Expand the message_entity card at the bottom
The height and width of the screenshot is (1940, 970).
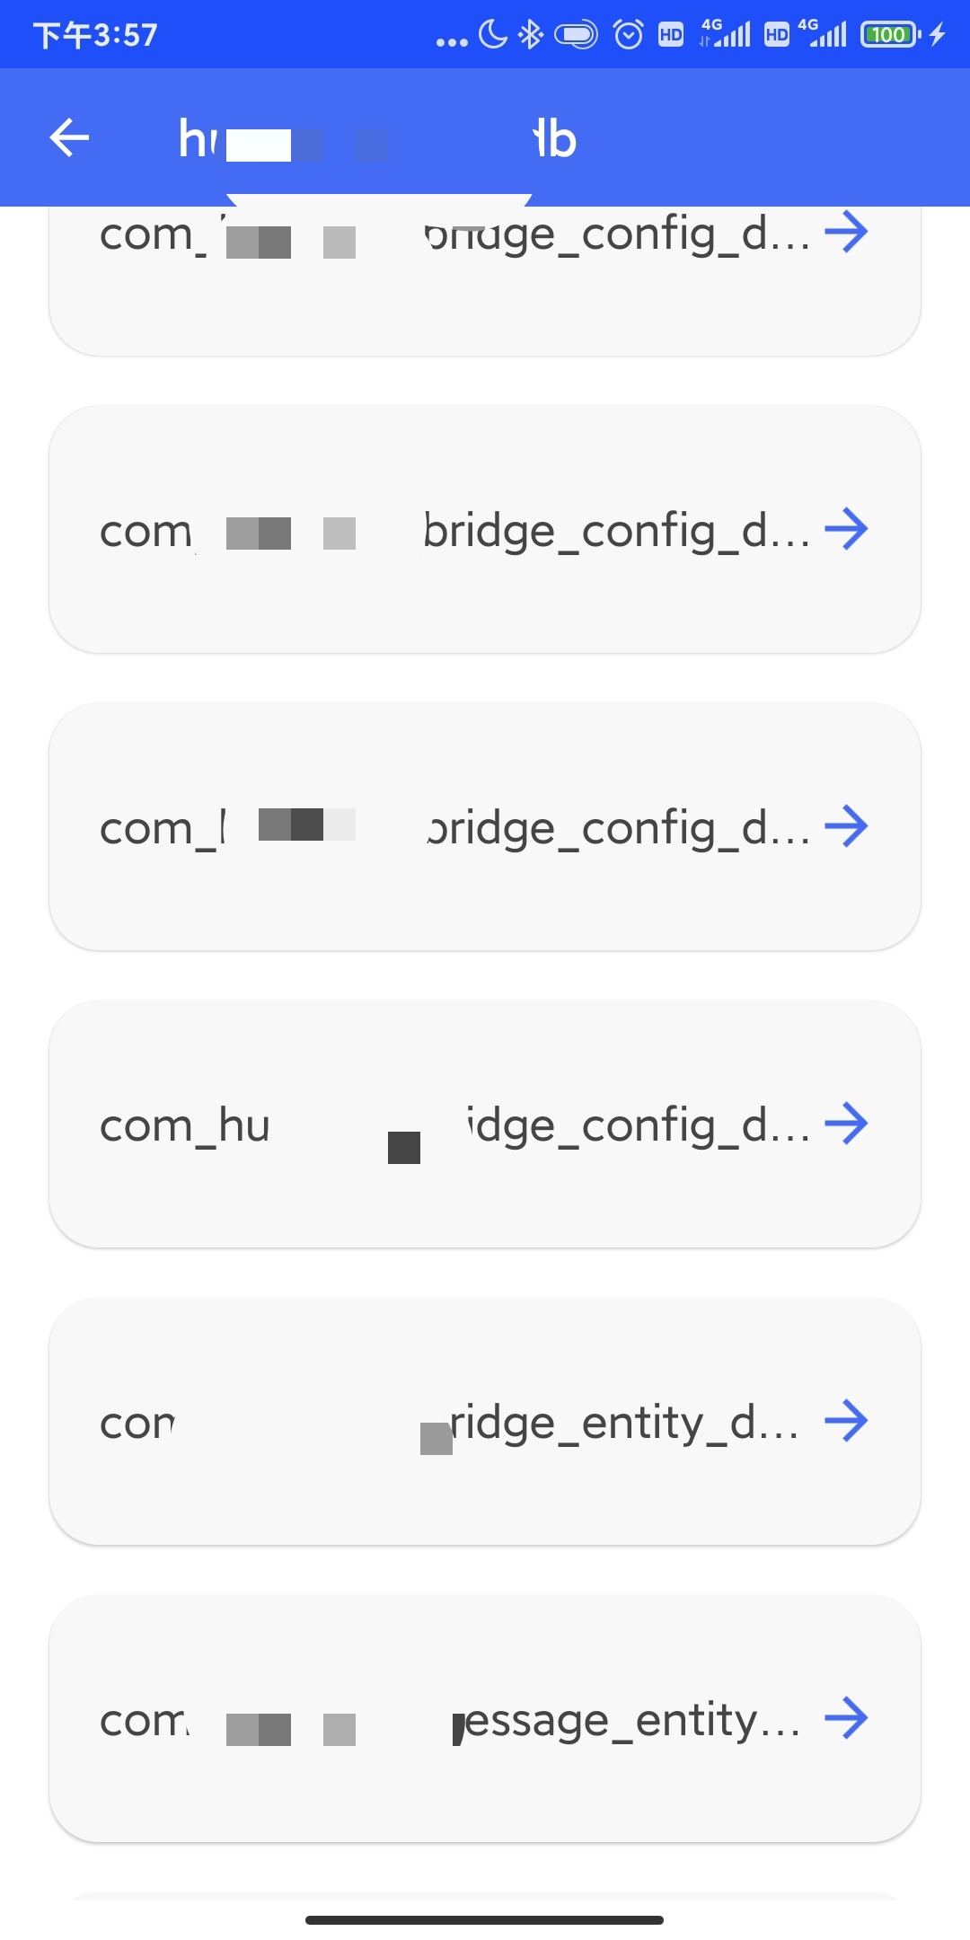(485, 1718)
